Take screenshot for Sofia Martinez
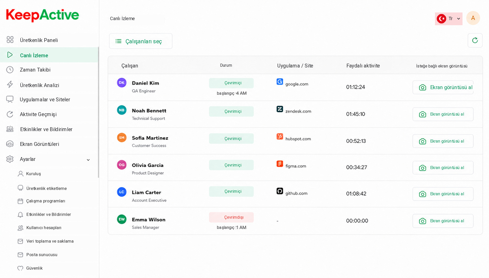The width and height of the screenshot is (489, 278). click(x=443, y=141)
